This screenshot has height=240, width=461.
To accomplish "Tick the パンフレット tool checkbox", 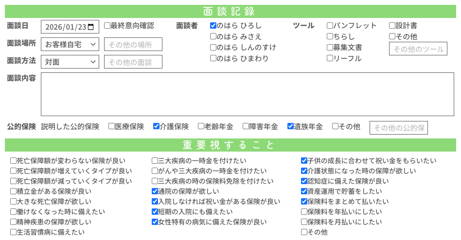I will pyautogui.click(x=330, y=26).
